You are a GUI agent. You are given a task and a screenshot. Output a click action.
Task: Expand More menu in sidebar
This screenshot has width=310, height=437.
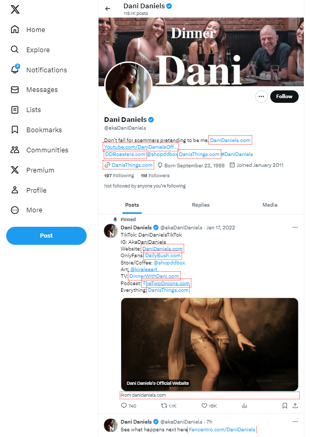pyautogui.click(x=15, y=210)
